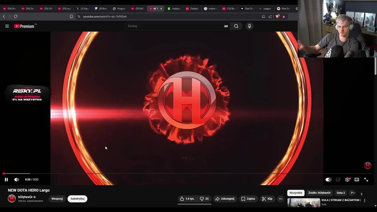
Task: Click the channel watermark in the video corner
Action: [368, 165]
